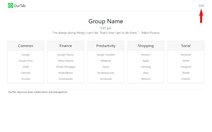Image resolution: width=212 pixels, height=132 pixels.
Task: Open the Google Drive link
Action: coord(26,61)
